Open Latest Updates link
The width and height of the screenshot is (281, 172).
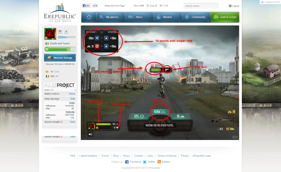88,156
